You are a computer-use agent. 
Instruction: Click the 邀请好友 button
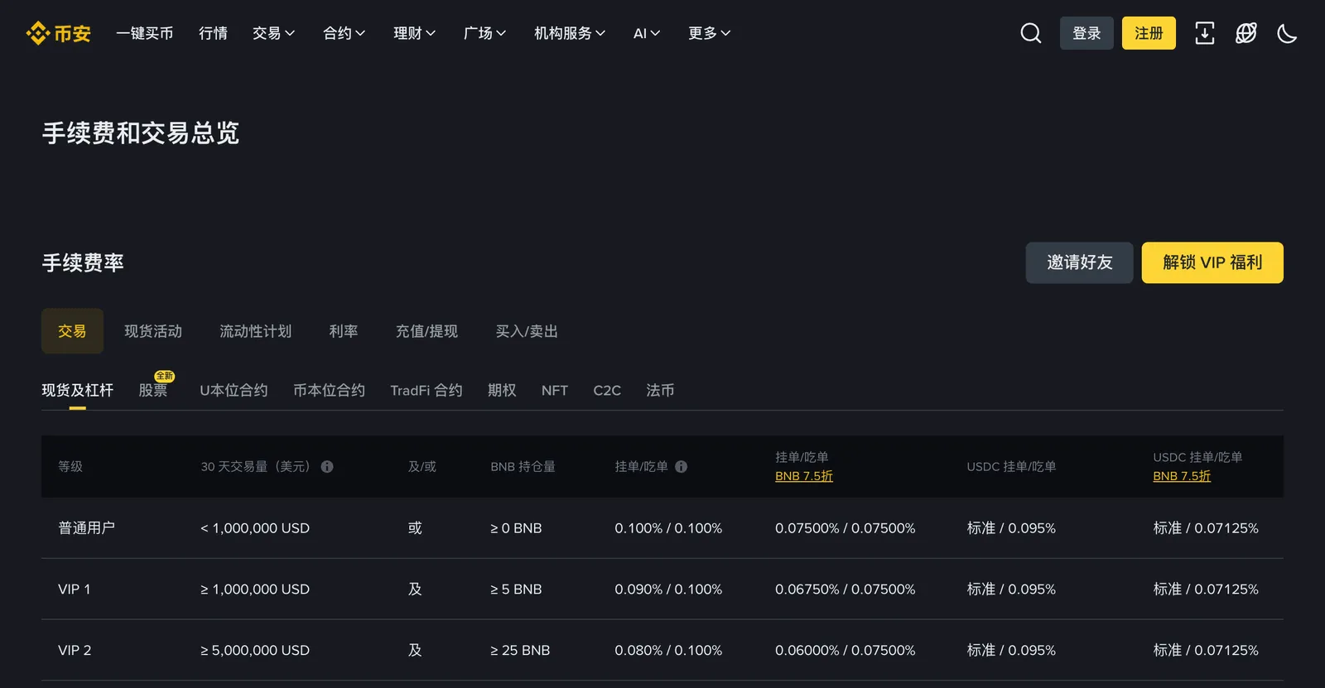pos(1079,262)
